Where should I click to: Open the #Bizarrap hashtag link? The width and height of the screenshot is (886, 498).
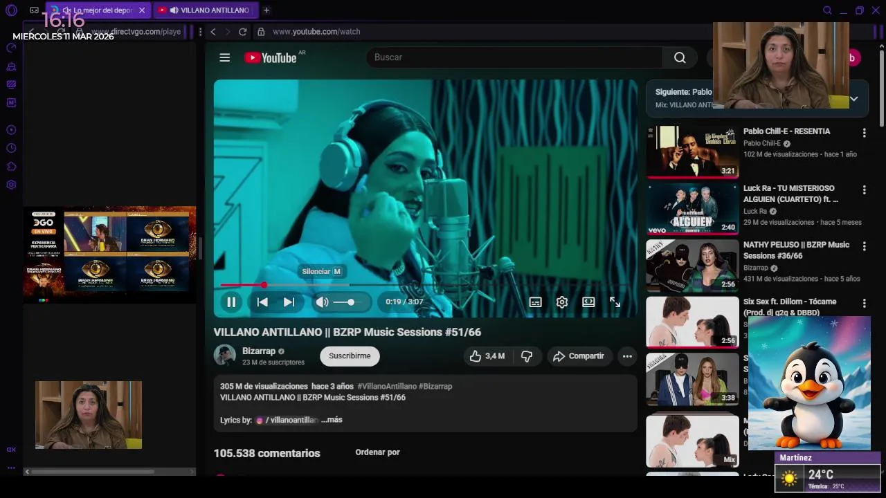(x=435, y=387)
